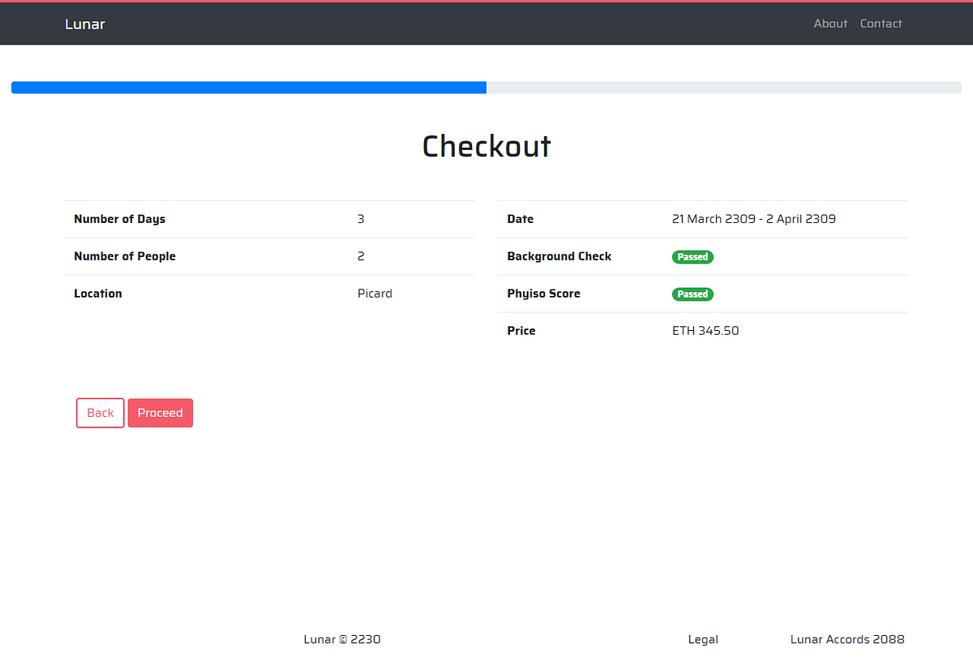
Task: Open the About page
Action: (x=829, y=24)
